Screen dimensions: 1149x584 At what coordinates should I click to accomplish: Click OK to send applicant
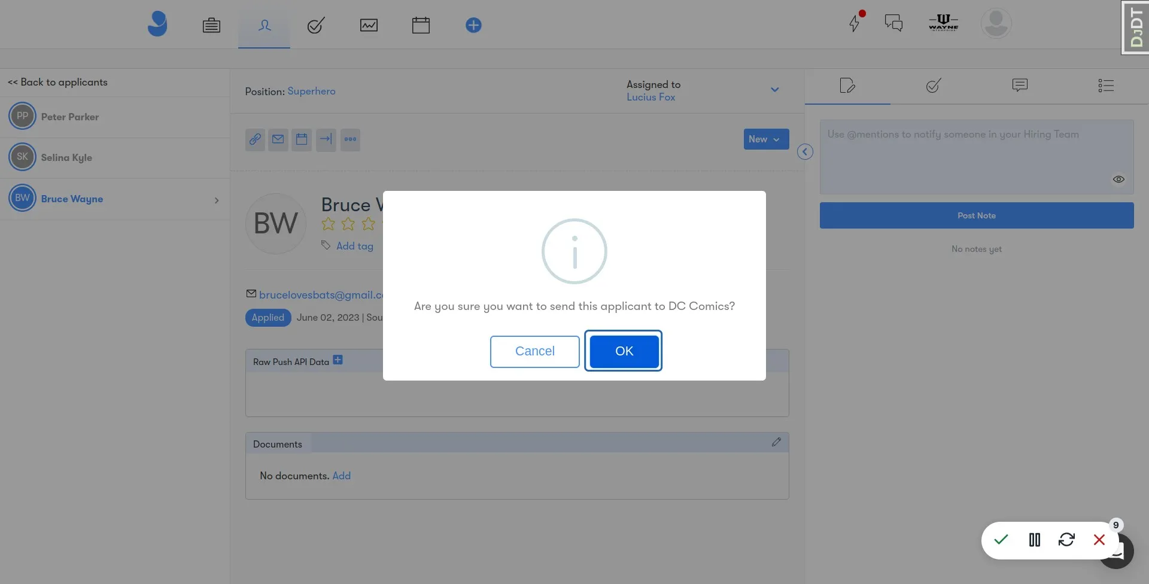click(x=624, y=351)
